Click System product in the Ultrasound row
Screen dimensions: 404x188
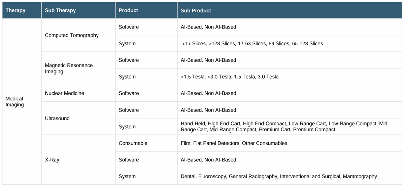tap(146, 127)
